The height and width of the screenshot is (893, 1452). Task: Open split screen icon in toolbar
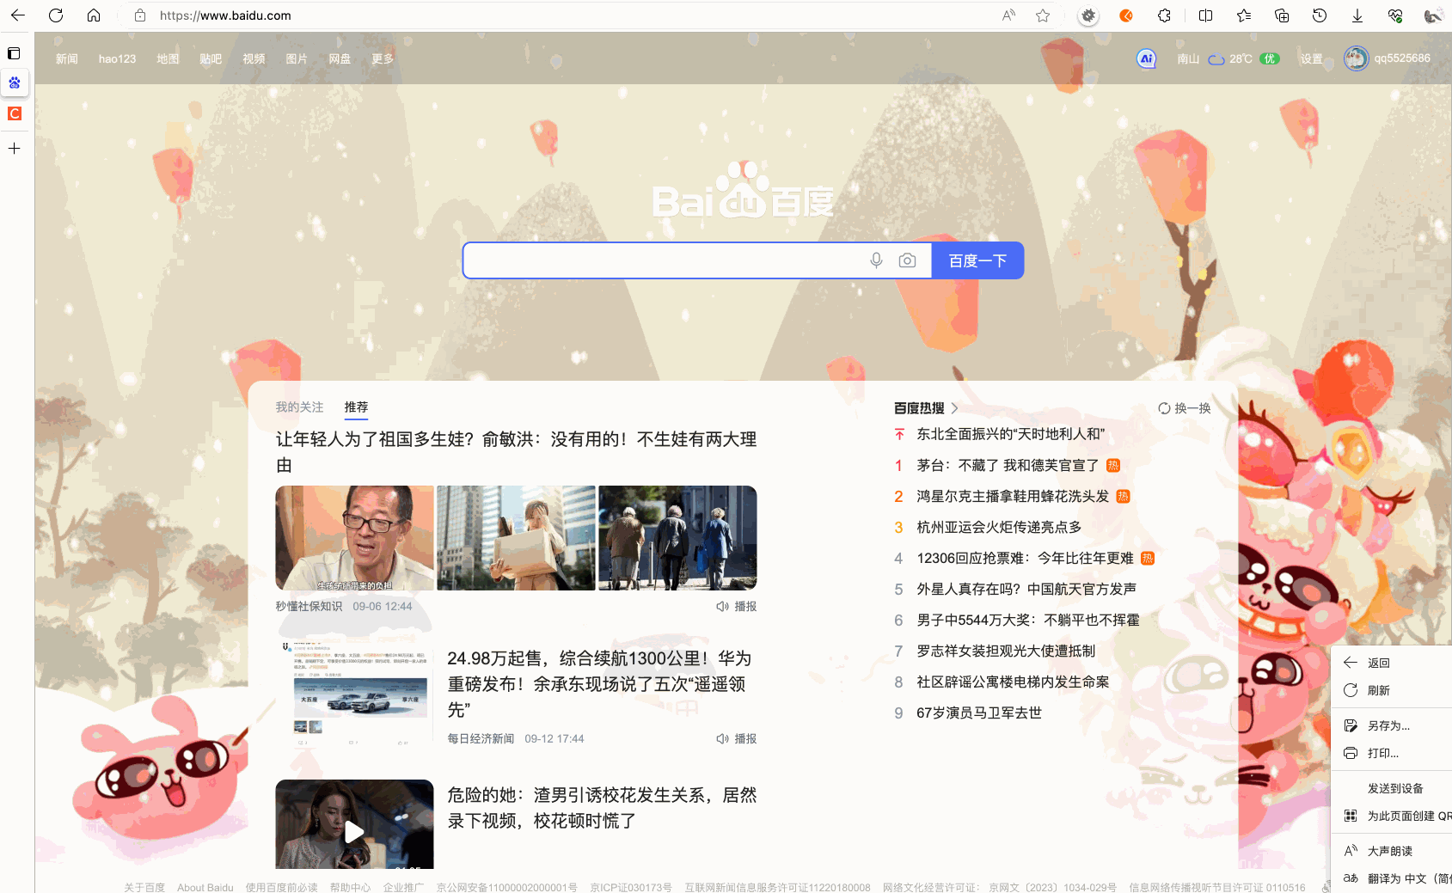pyautogui.click(x=1205, y=15)
